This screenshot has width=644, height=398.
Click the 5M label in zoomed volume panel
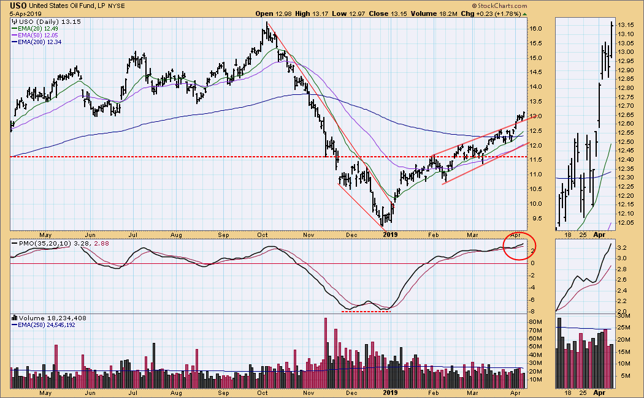tap(626, 376)
